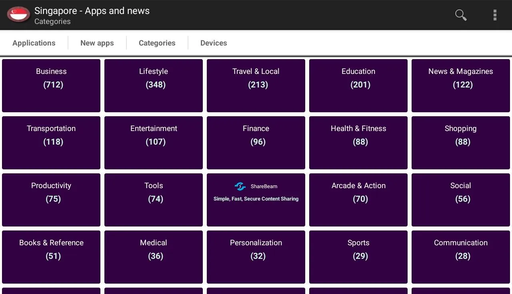Select the Categories tab

[x=157, y=43]
